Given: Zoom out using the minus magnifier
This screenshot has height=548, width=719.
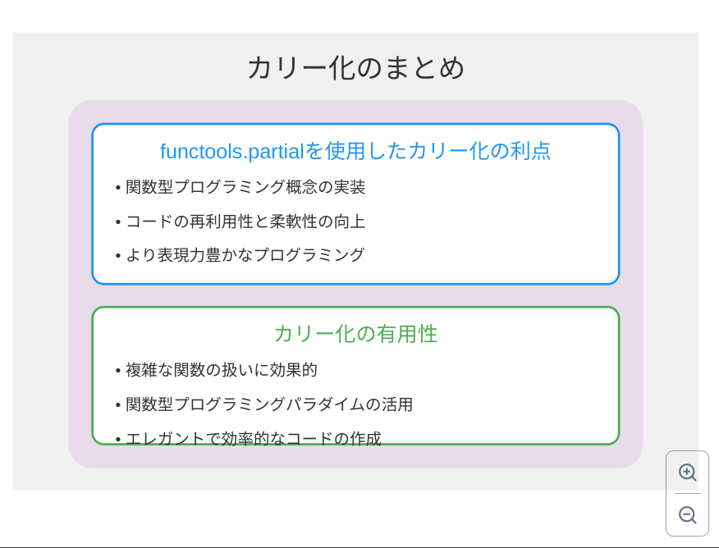Looking at the screenshot, I should pyautogui.click(x=688, y=514).
